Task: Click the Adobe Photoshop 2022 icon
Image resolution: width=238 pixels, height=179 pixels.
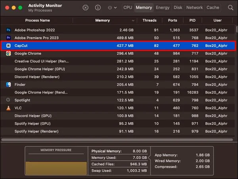Action: pyautogui.click(x=8, y=30)
